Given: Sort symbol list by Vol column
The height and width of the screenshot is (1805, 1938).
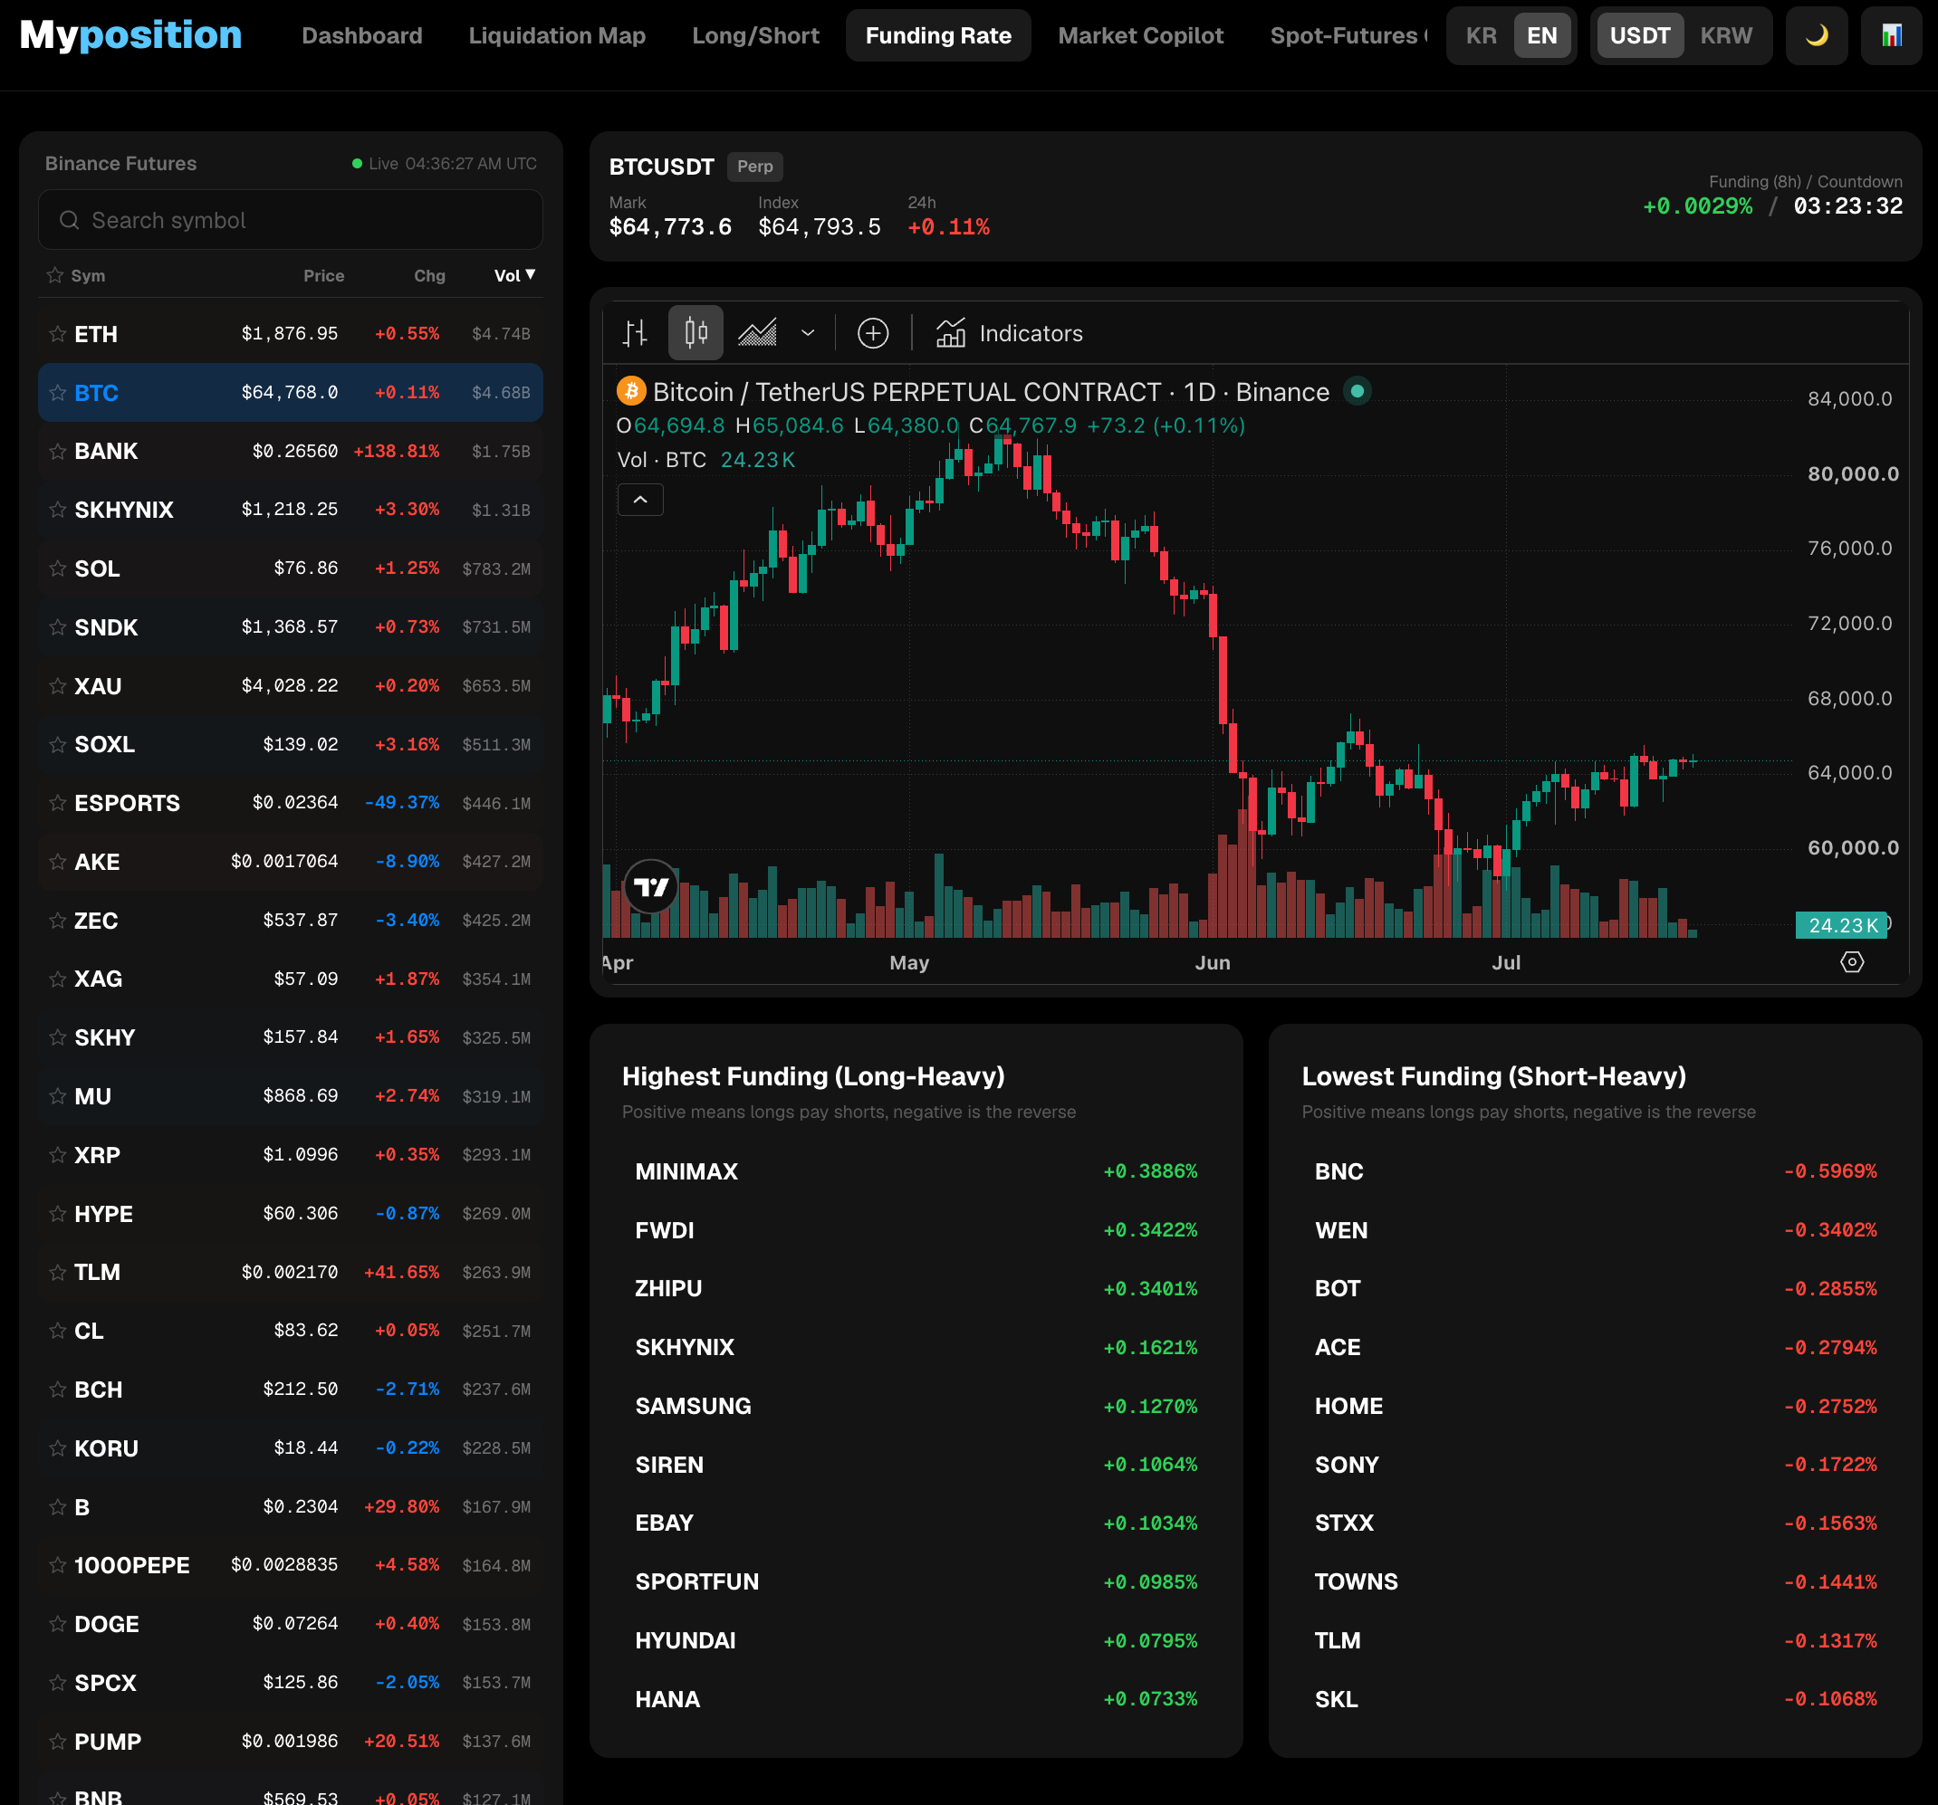Looking at the screenshot, I should click(x=513, y=276).
